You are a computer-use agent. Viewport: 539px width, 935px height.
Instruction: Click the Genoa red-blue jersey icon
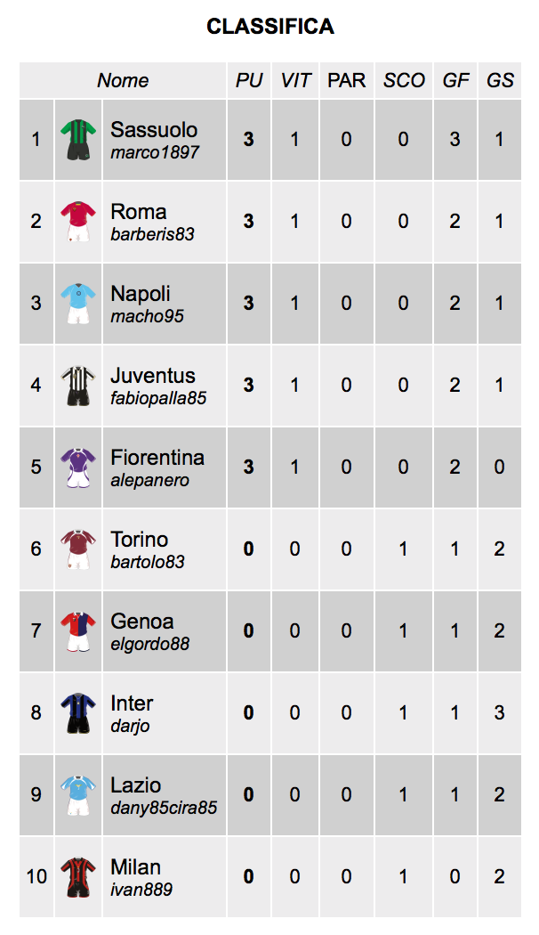point(78,630)
